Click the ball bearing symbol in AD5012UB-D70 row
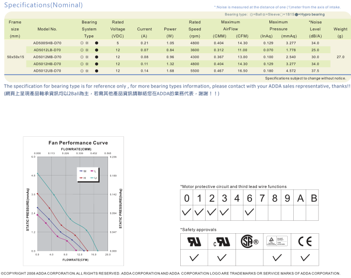351x278 pixels. pos(82,71)
